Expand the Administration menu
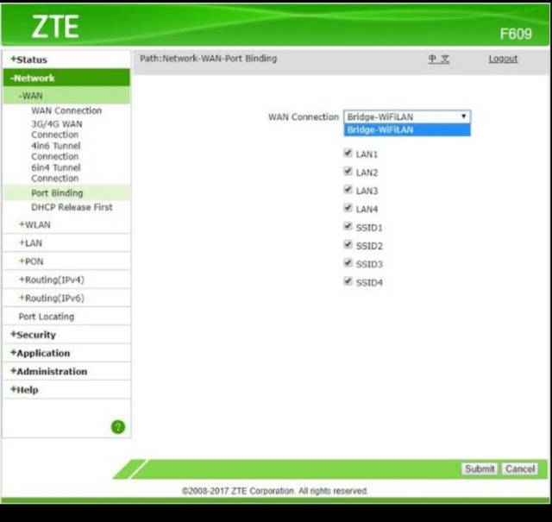Image resolution: width=552 pixels, height=522 pixels. coord(67,371)
